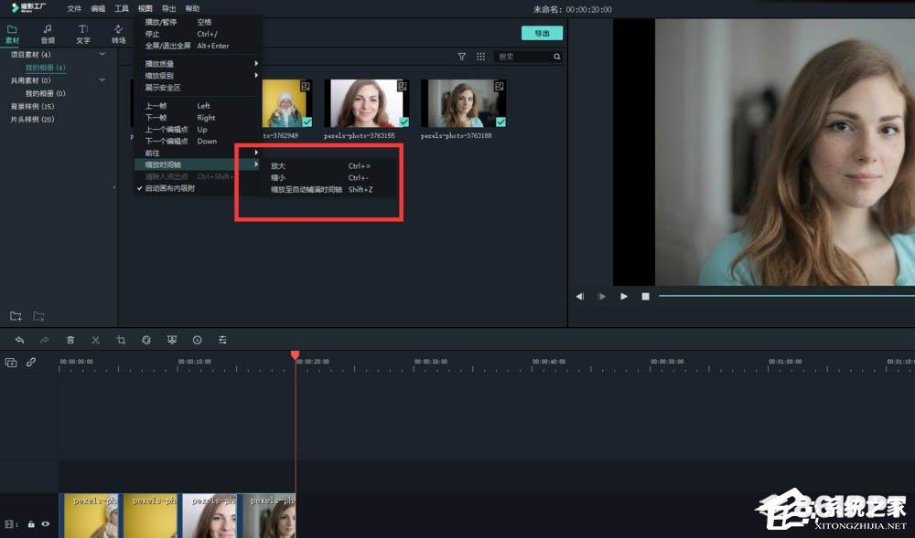Open the 缩放时间轴 submenu entry

198,164
